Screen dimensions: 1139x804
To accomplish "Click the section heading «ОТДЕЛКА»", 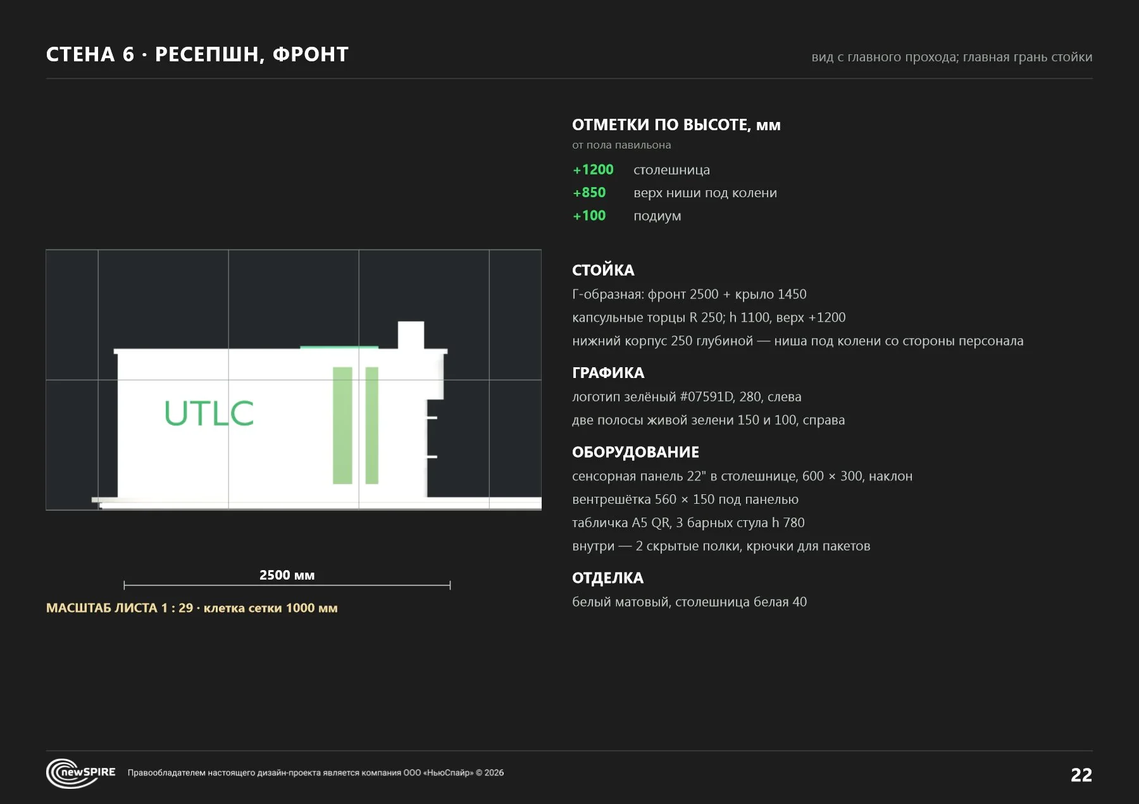I will pos(607,578).
